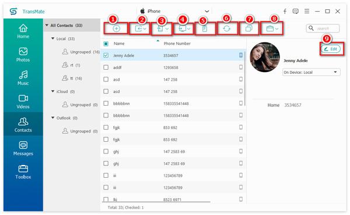Select Contacts in the sidebar
Viewport: 350px width, 215px height.
pyautogui.click(x=23, y=125)
